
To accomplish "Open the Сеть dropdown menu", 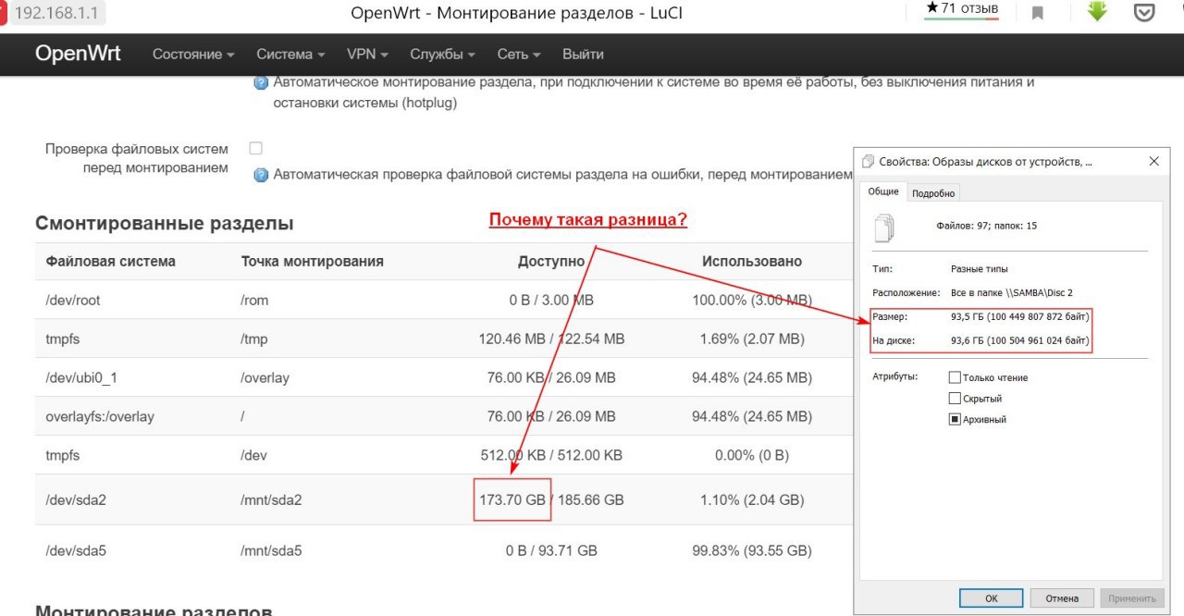I will (x=518, y=55).
